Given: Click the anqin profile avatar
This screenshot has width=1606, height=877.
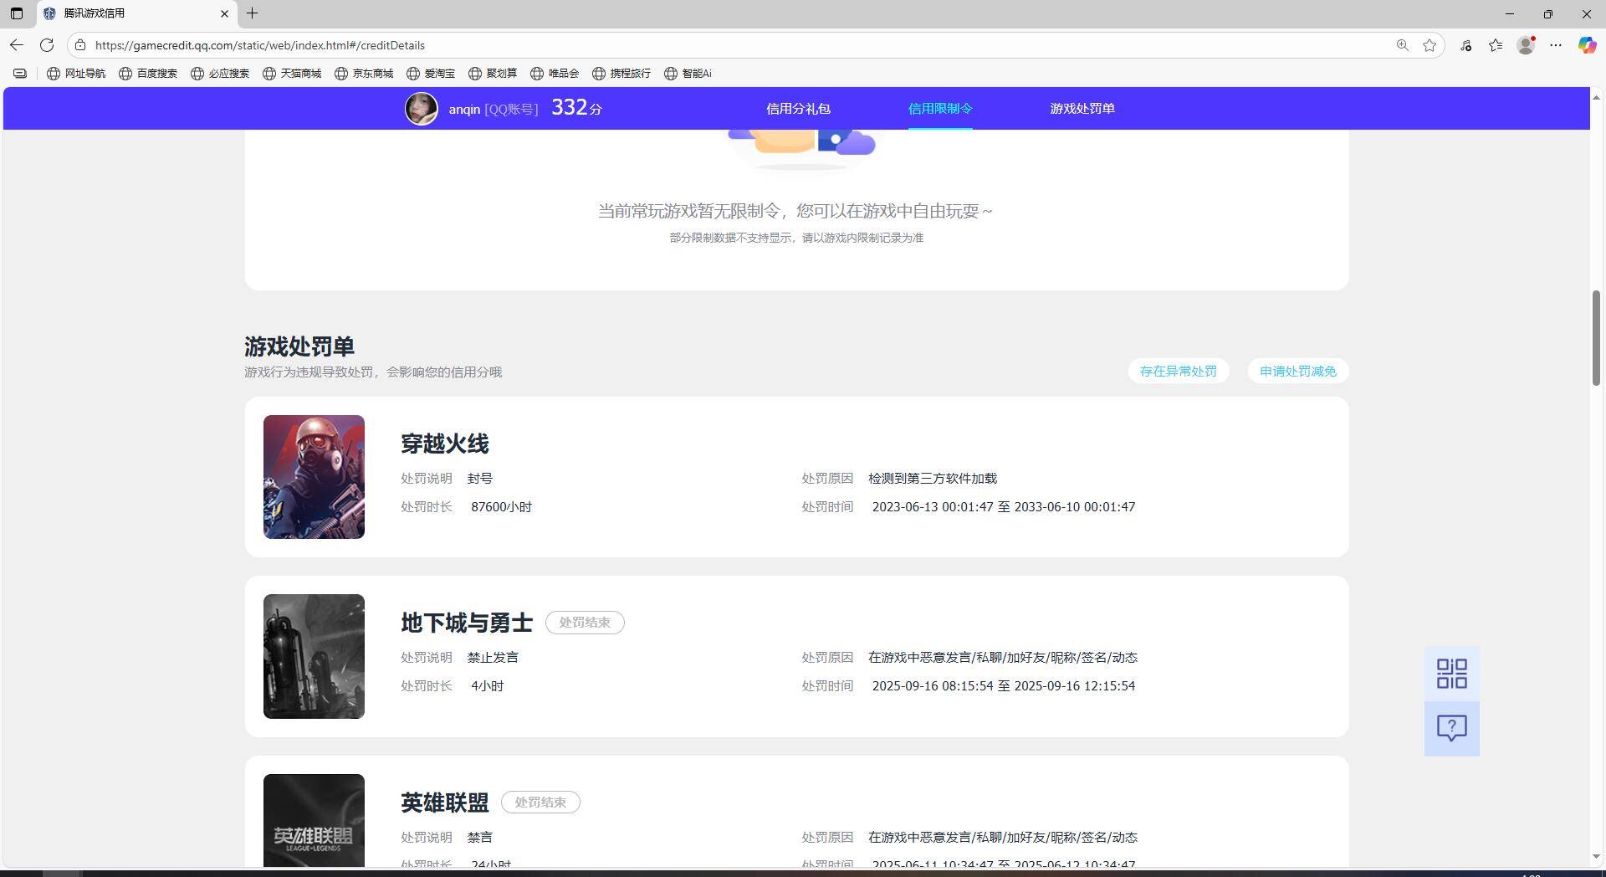Looking at the screenshot, I should click(422, 108).
